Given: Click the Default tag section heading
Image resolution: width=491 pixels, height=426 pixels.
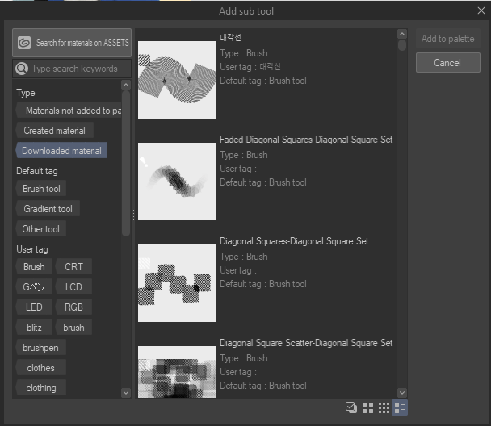Looking at the screenshot, I should tap(37, 171).
